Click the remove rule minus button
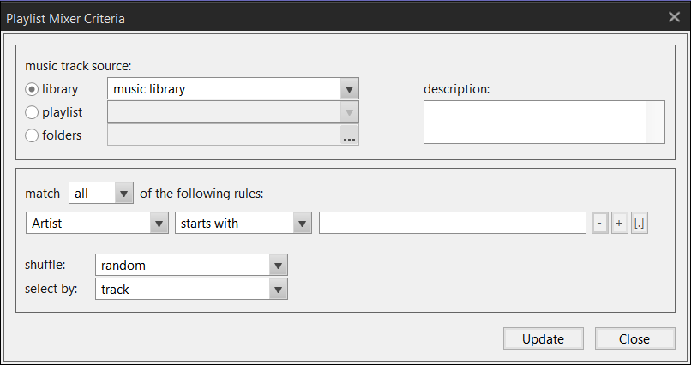 [x=600, y=224]
